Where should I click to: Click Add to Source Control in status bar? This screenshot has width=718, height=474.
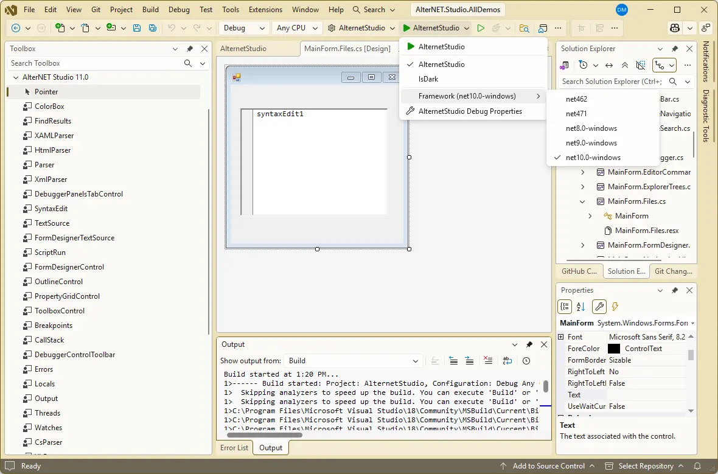[x=548, y=466]
